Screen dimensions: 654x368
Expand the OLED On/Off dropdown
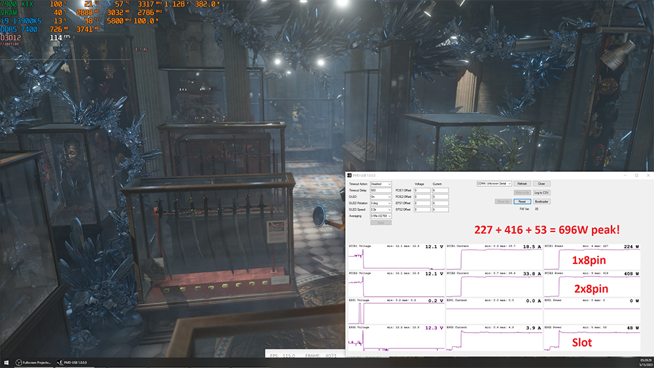pos(381,197)
